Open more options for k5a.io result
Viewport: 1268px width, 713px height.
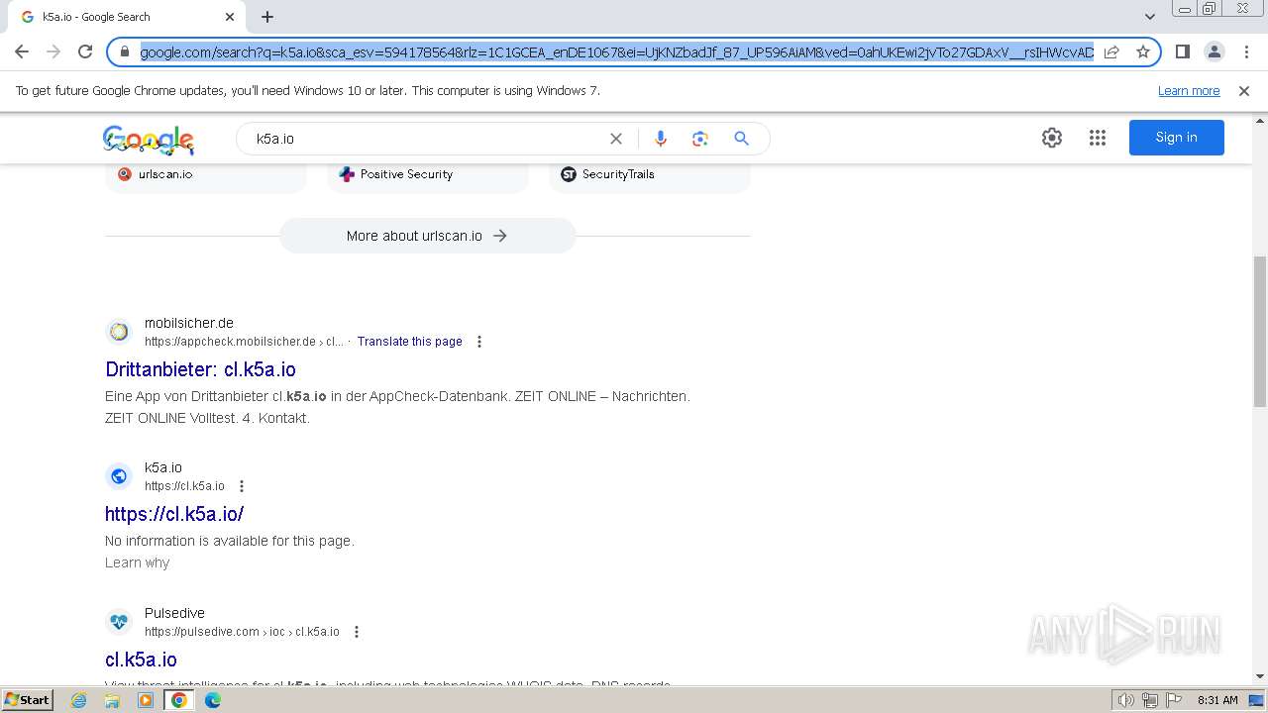click(242, 486)
